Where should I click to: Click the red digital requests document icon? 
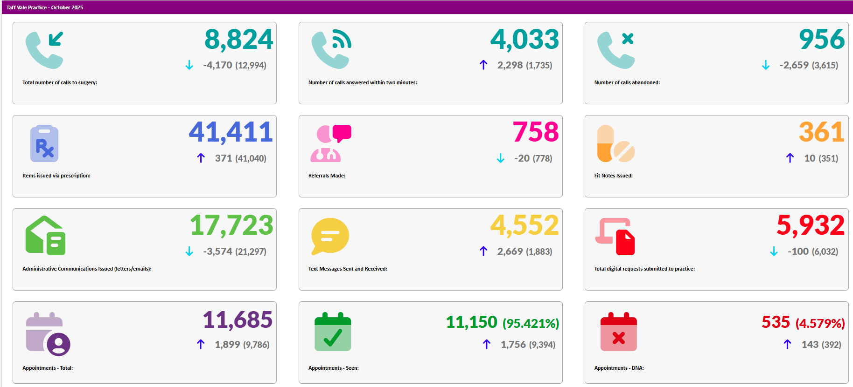tap(615, 237)
